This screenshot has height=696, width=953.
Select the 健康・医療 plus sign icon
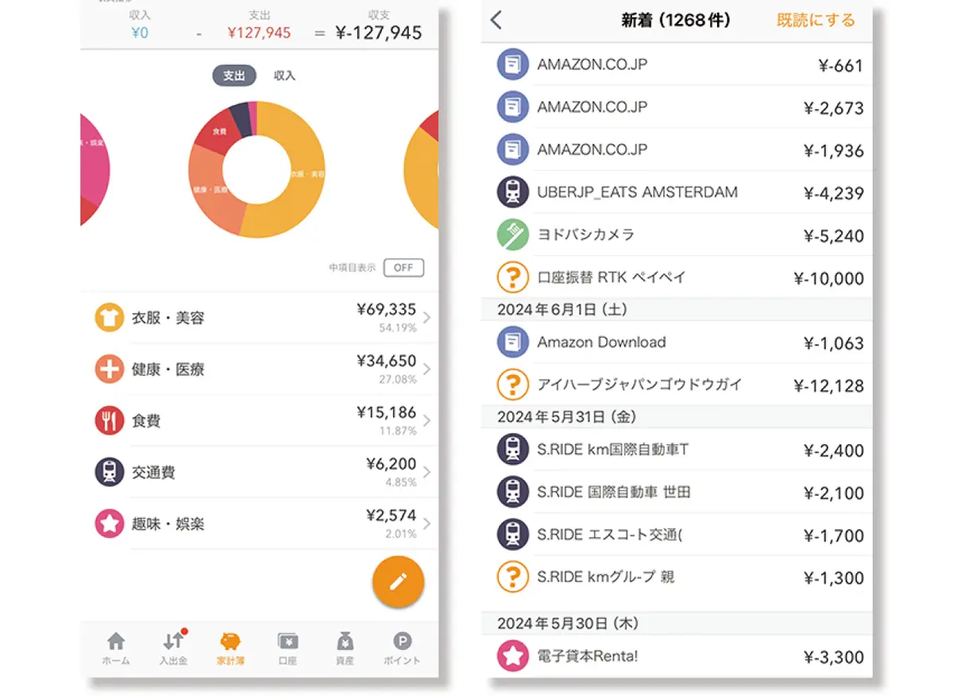click(109, 369)
